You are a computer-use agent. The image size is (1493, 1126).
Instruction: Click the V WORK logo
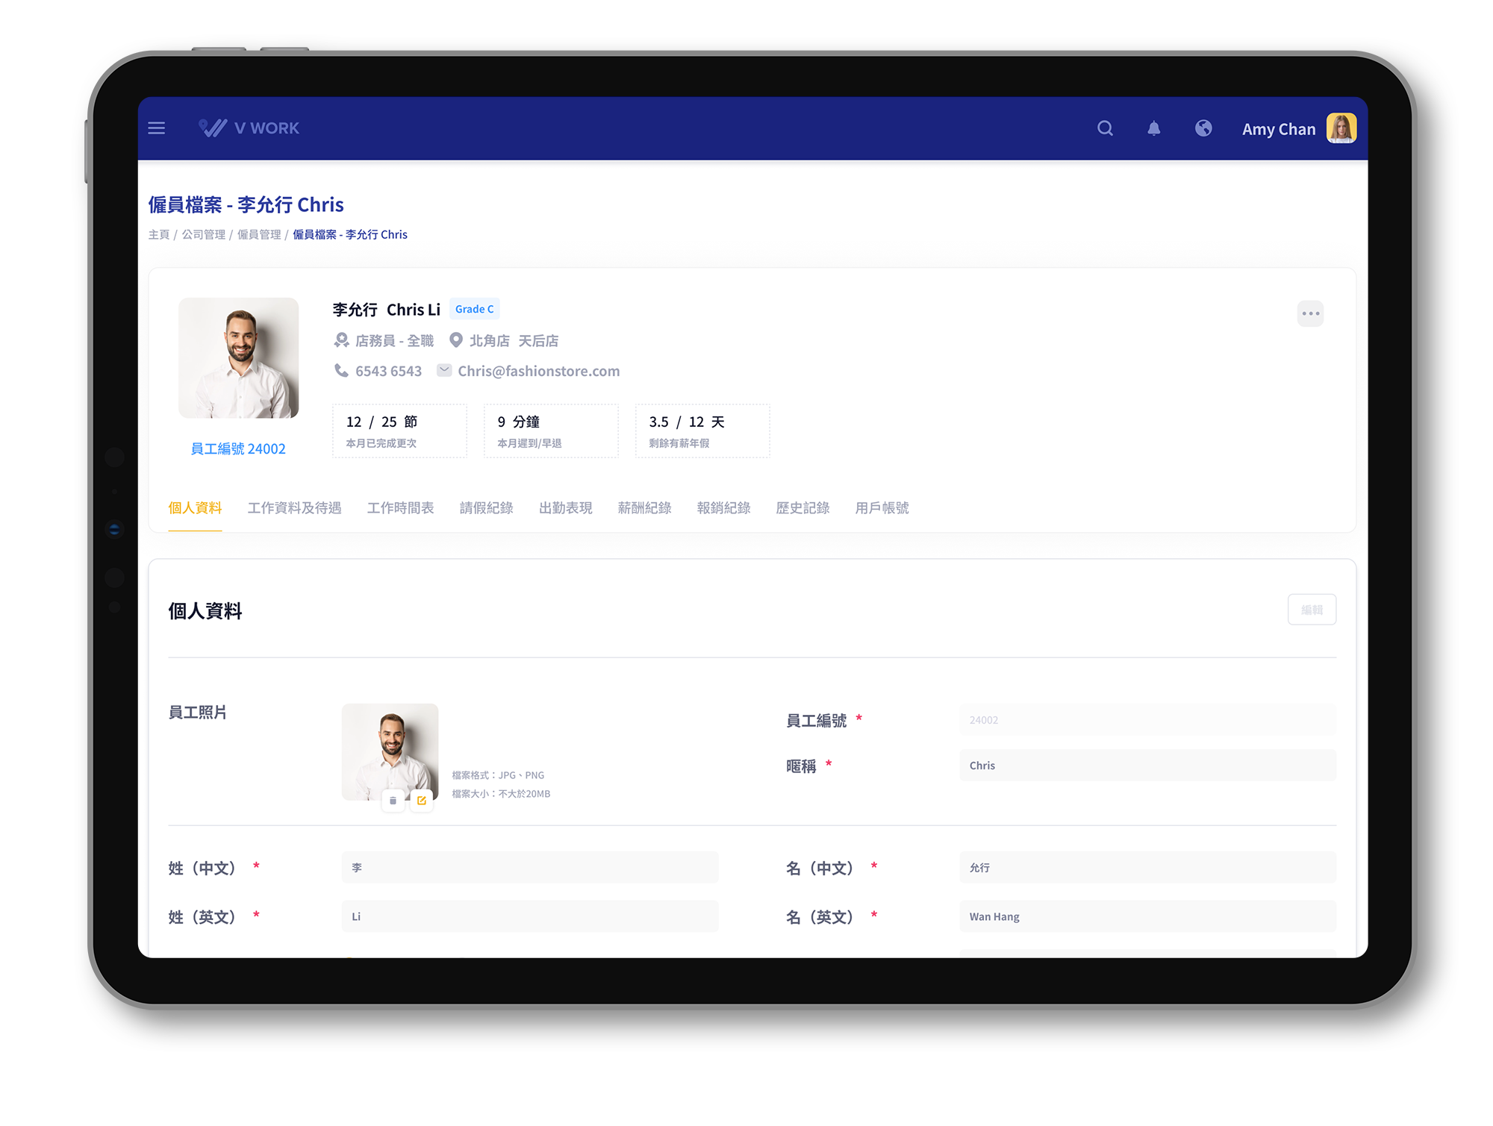[249, 128]
